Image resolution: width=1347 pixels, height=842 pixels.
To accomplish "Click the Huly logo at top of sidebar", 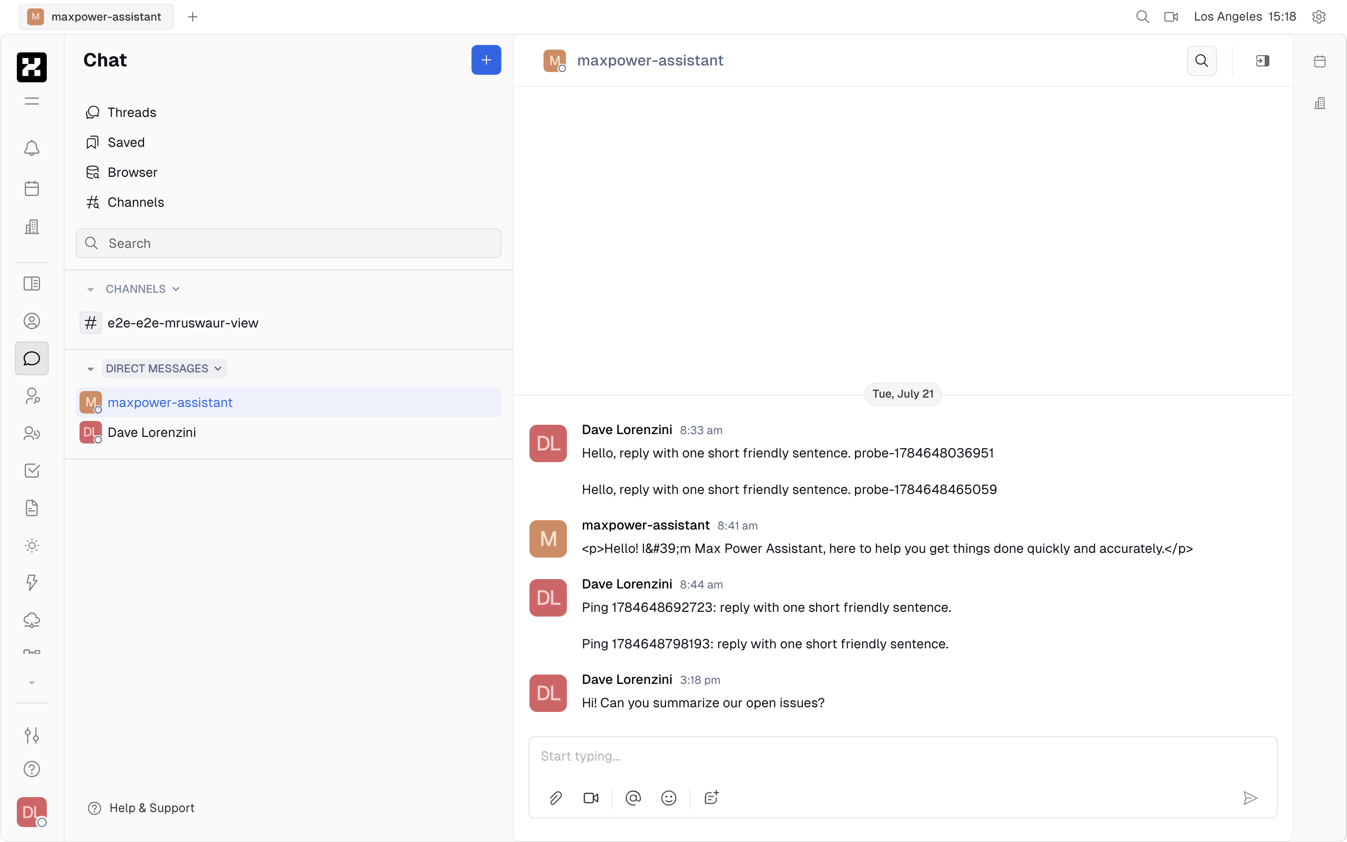I will pyautogui.click(x=32, y=67).
